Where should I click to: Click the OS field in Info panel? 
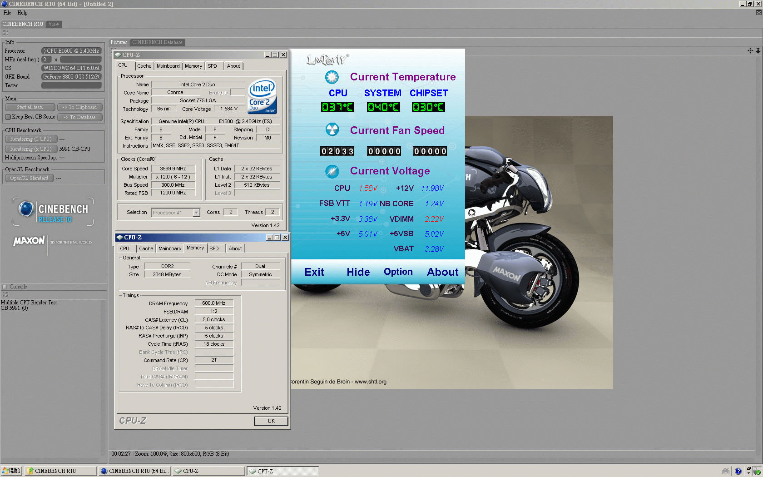pos(71,68)
